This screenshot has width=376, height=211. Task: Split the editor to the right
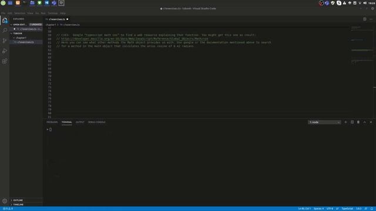tap(364, 19)
